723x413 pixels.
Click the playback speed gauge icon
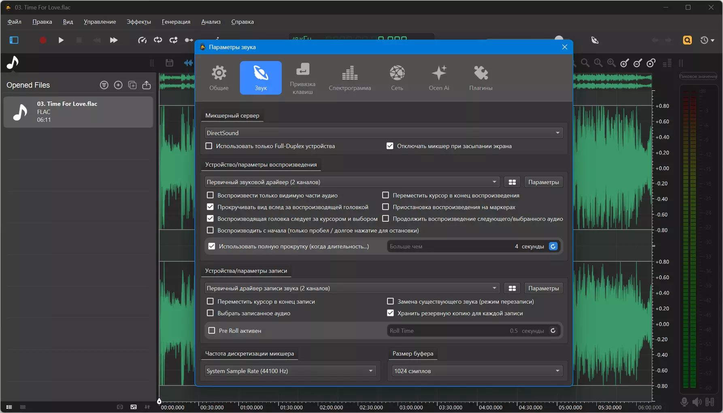pyautogui.click(x=142, y=40)
